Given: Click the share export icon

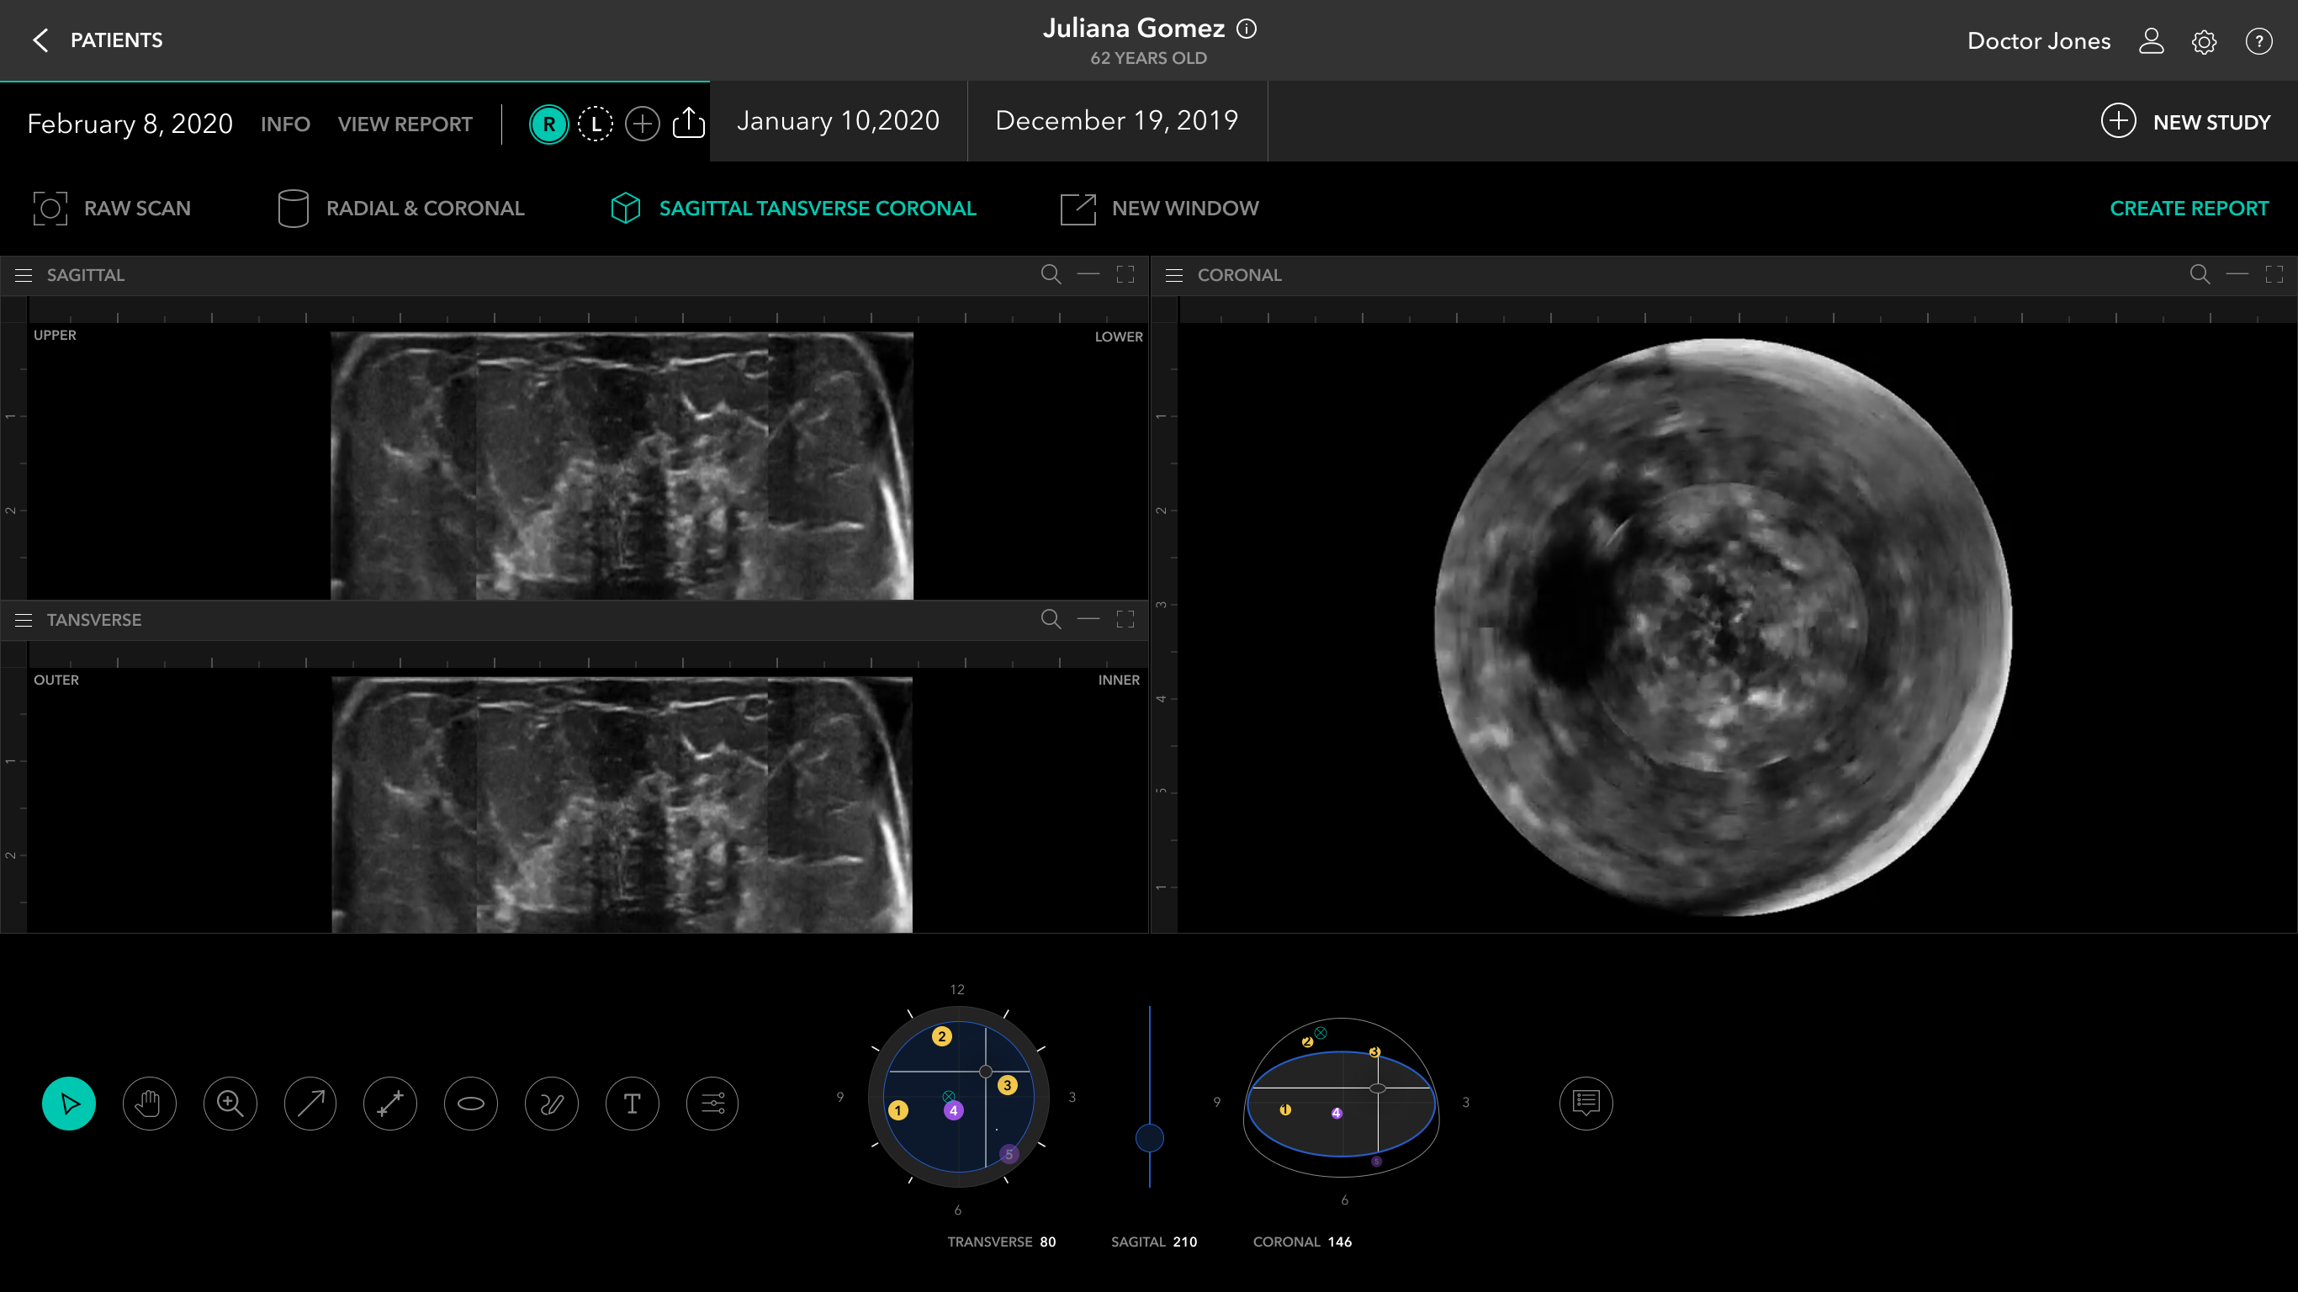Looking at the screenshot, I should point(688,123).
